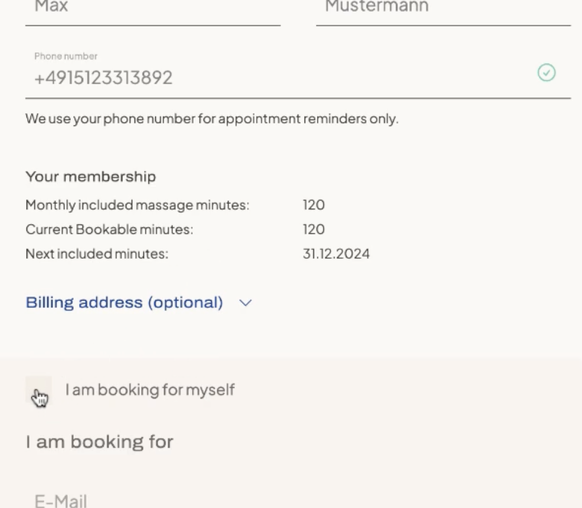Click the Your membership heading
582x508 pixels.
coord(90,177)
